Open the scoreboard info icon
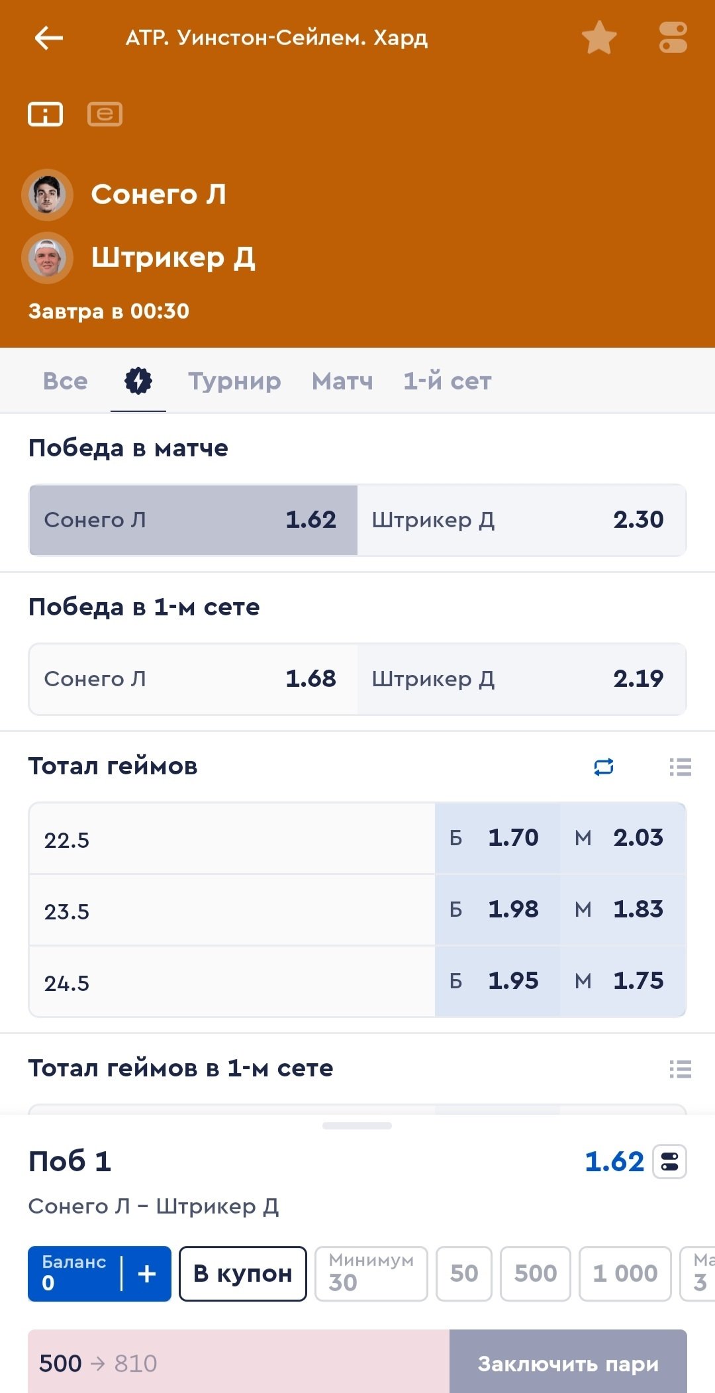715x1393 pixels. pyautogui.click(x=45, y=114)
